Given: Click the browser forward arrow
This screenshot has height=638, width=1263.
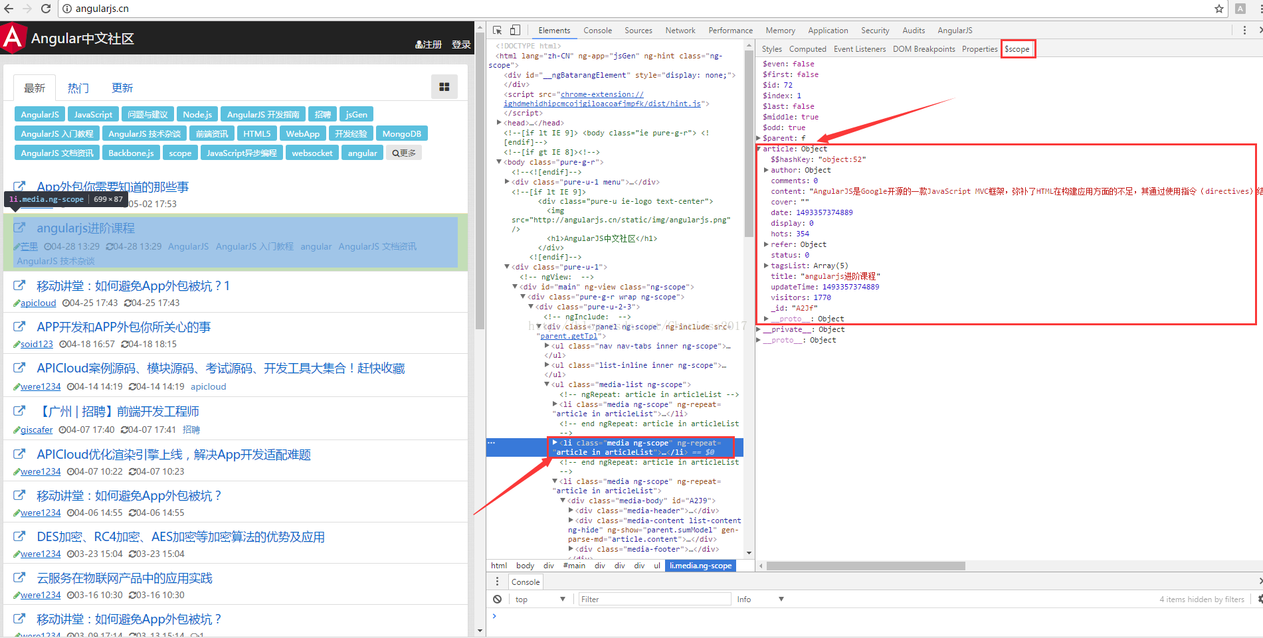Looking at the screenshot, I should (x=27, y=9).
